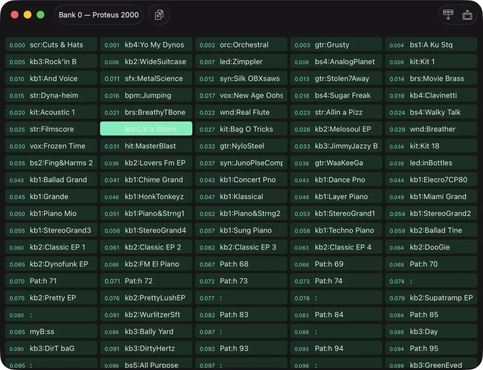Select preset bs1:A Ku Stq
This screenshot has width=483, height=370.
tap(431, 45)
